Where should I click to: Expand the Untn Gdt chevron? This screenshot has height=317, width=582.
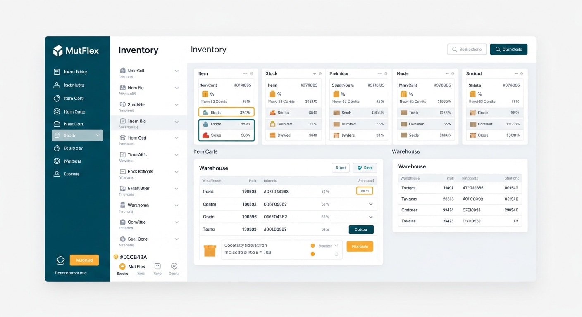177,71
